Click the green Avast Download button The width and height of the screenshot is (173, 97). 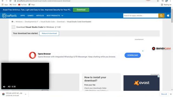[81, 10]
